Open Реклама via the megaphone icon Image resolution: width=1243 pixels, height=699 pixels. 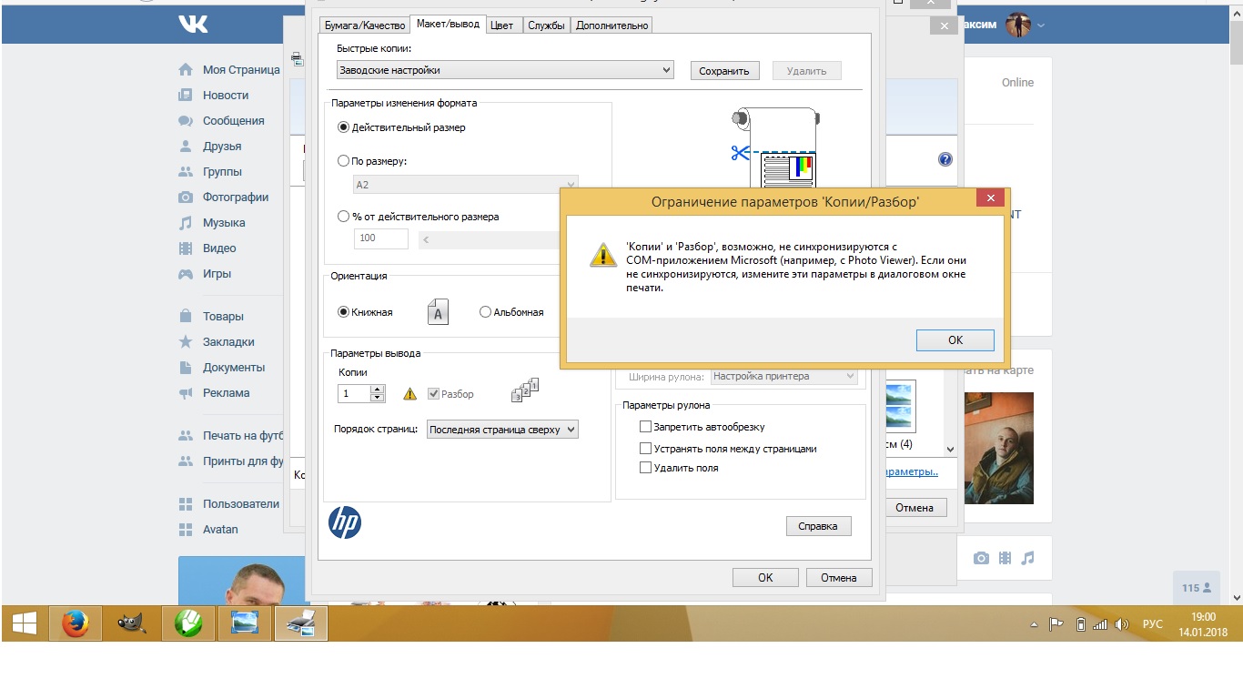pyautogui.click(x=186, y=393)
